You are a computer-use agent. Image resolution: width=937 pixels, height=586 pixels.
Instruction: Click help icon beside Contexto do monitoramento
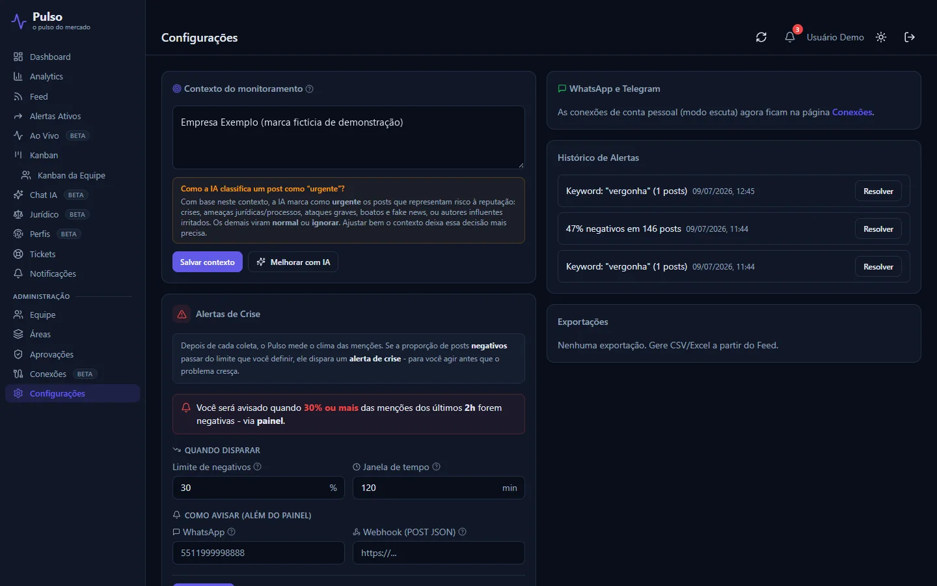[310, 89]
